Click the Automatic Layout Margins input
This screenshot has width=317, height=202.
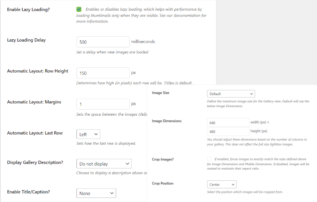pyautogui.click(x=103, y=104)
